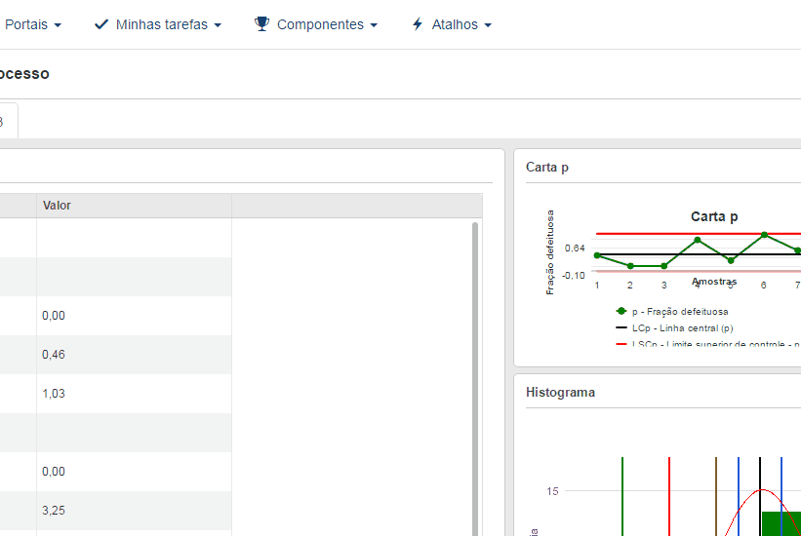Click the sample 1 data point on Carta p
The height and width of the screenshot is (536, 801).
pos(597,255)
